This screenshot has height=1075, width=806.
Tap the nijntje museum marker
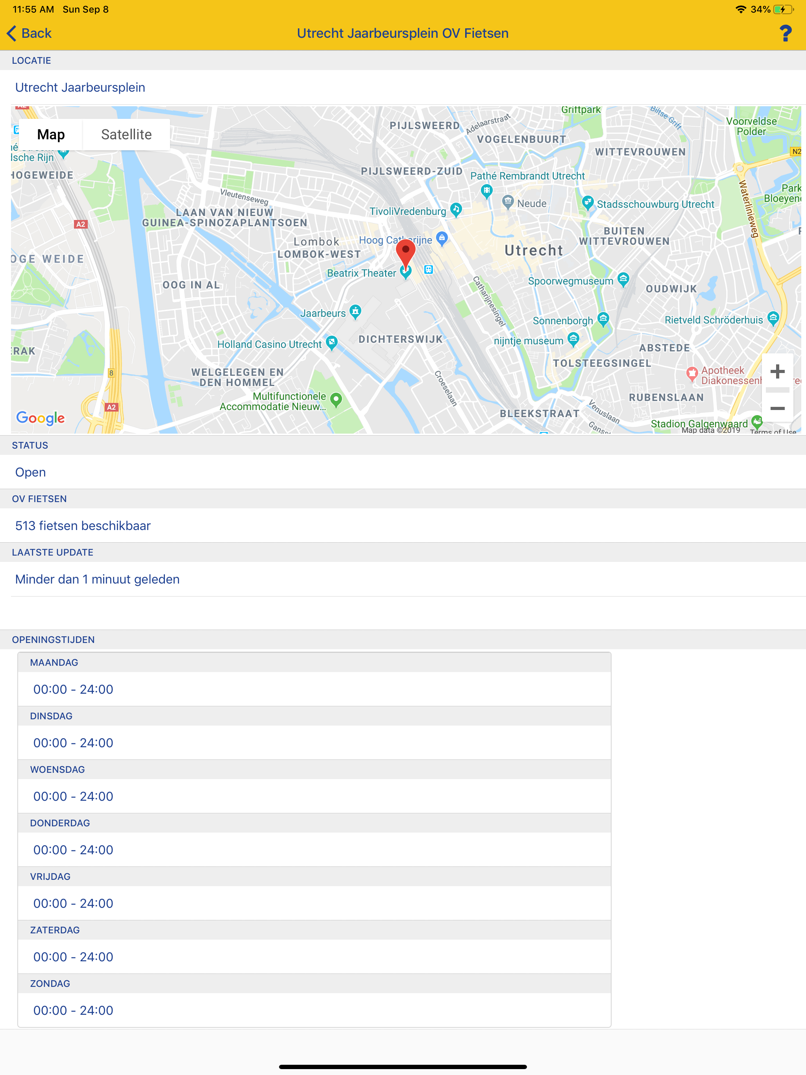574,339
